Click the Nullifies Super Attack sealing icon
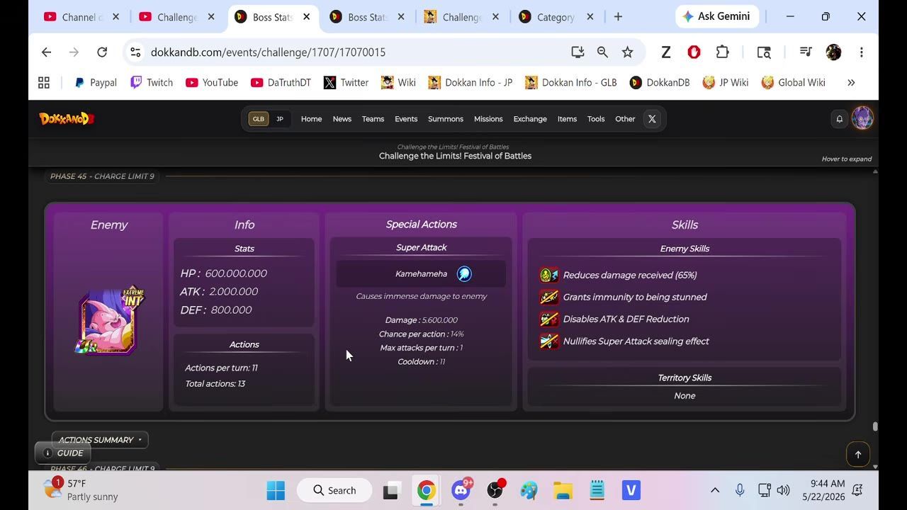The image size is (907, 510). [x=549, y=341]
